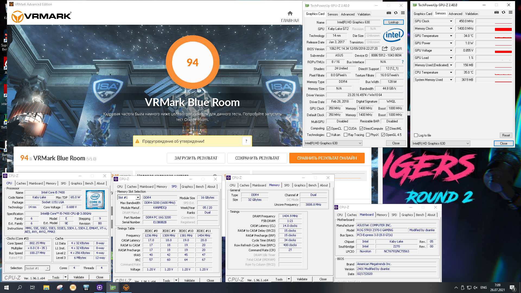Click СОХРАНИТЬ РЕЗУЛЬТАТ button

tap(257, 158)
